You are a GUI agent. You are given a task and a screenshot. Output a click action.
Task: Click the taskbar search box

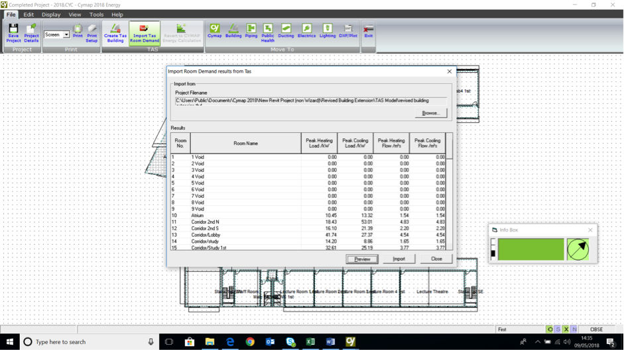point(89,341)
